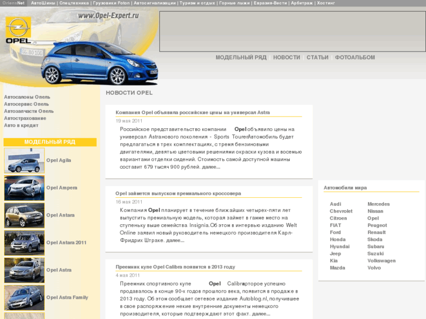This screenshot has width=426, height=319.
Task: Choose Audi from the Автомобили мира list
Action: click(x=335, y=204)
